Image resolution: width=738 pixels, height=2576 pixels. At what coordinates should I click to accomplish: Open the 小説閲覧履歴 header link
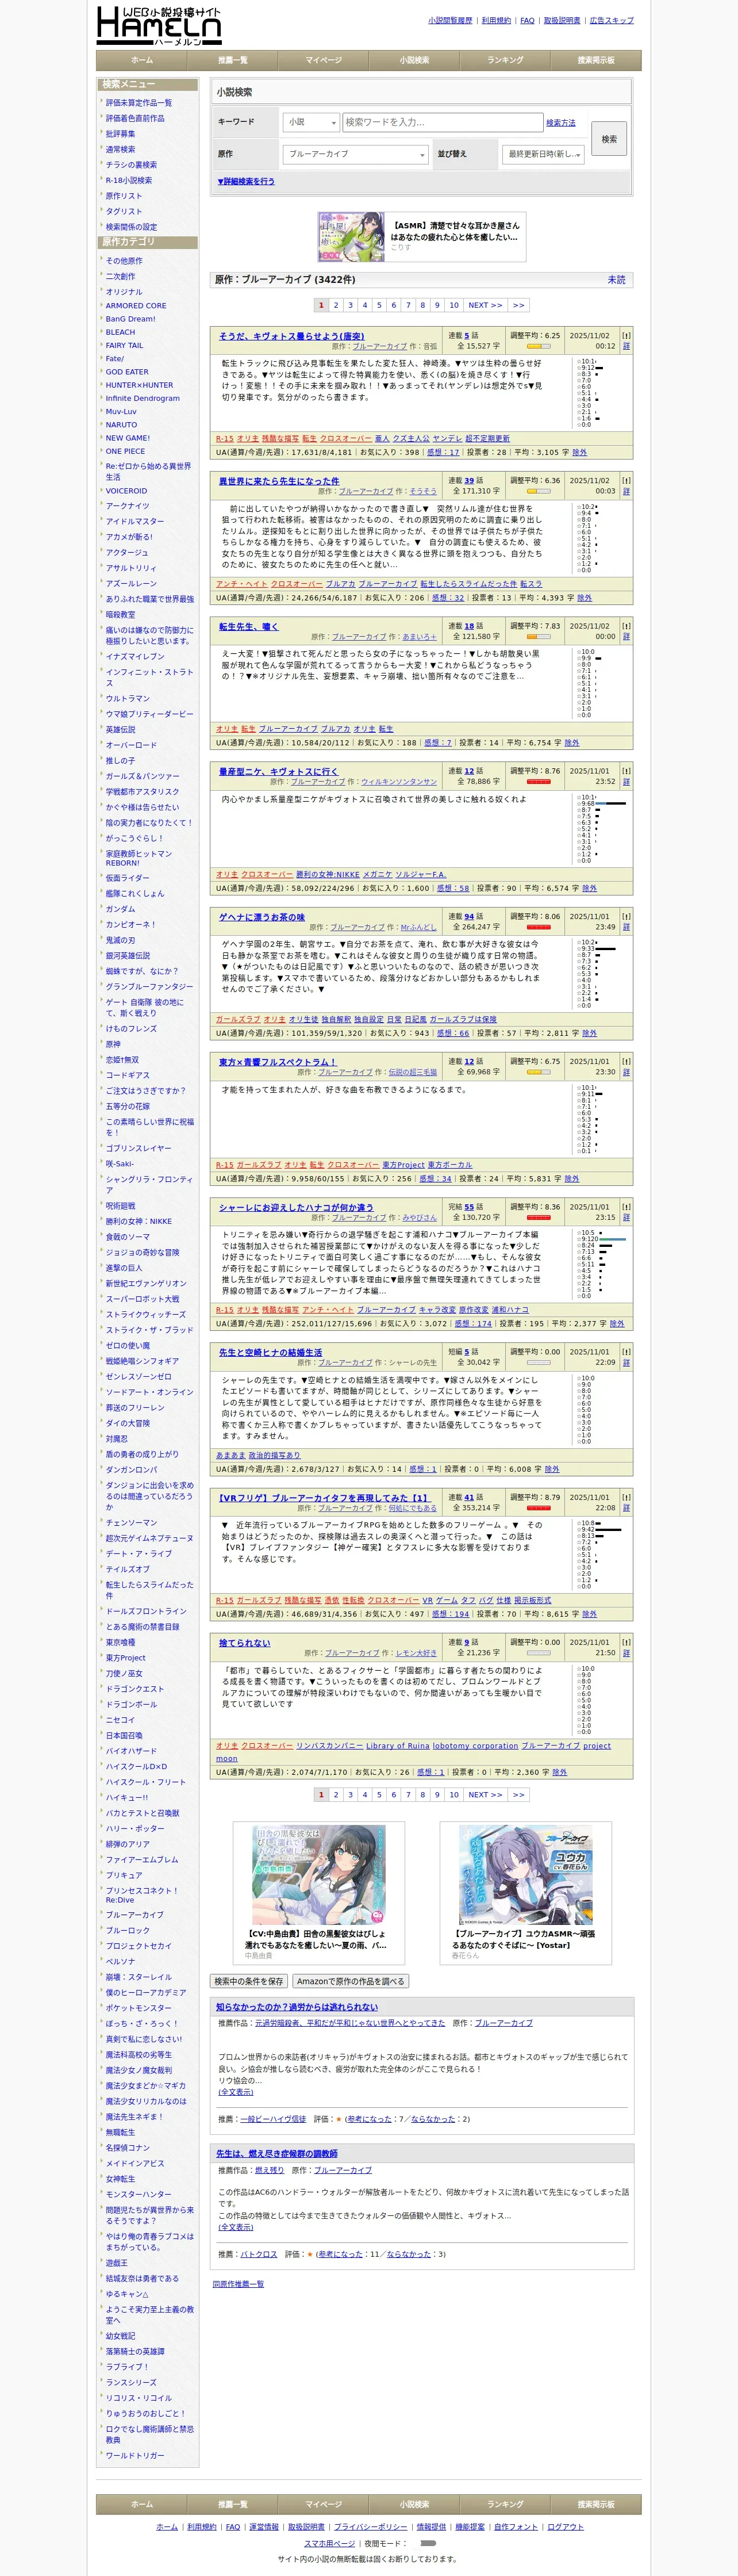point(450,20)
